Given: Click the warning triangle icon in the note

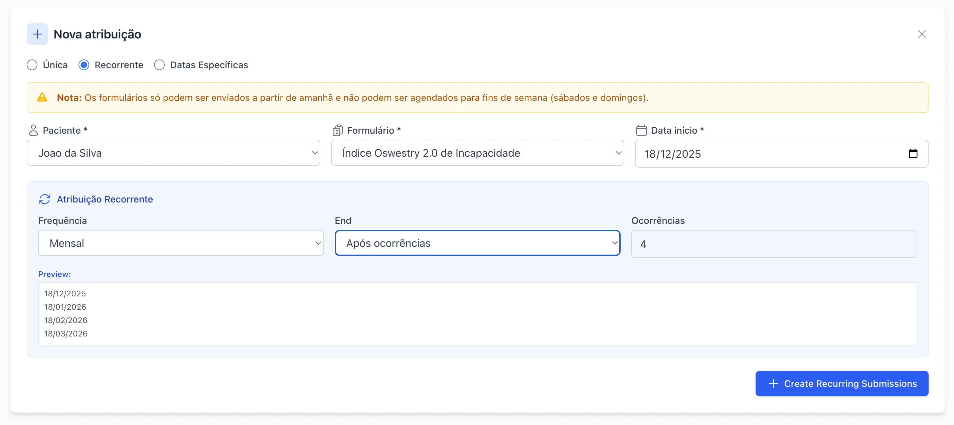Looking at the screenshot, I should pos(42,98).
